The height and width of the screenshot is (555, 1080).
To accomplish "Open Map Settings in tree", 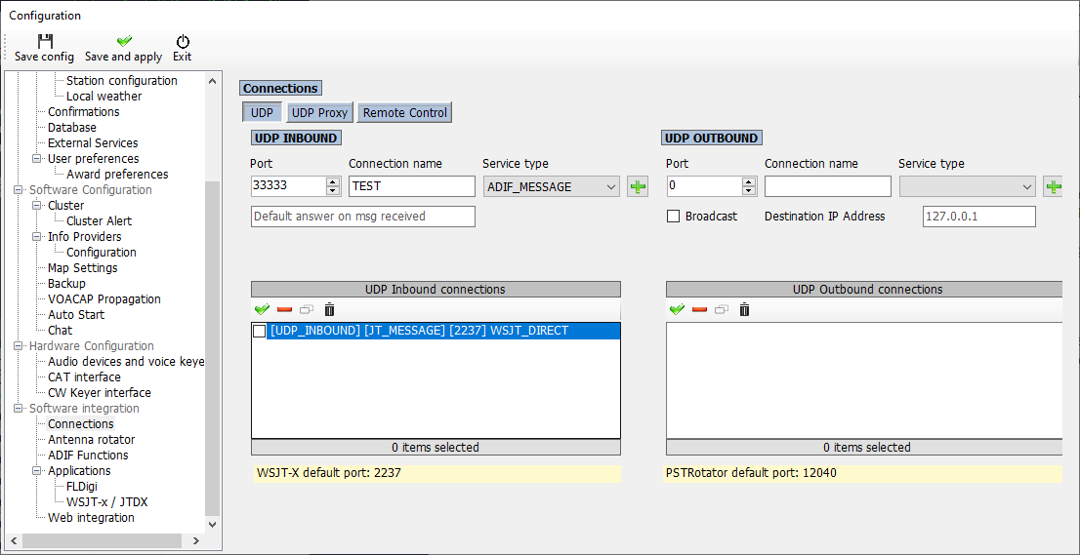I will (x=83, y=267).
